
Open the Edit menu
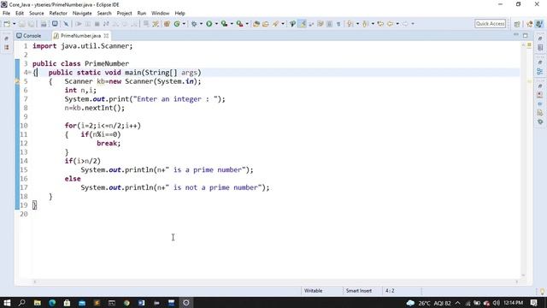point(20,14)
